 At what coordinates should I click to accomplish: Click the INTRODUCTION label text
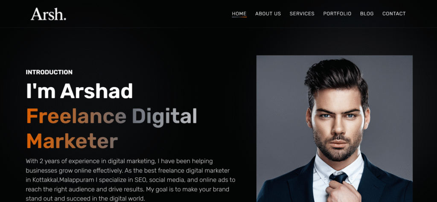49,72
